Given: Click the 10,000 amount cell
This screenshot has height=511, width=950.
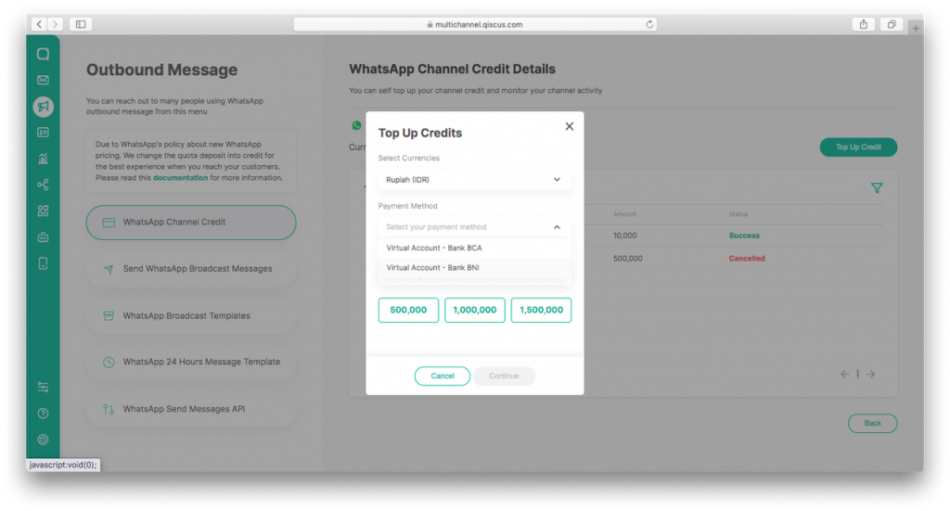Looking at the screenshot, I should click(x=624, y=236).
